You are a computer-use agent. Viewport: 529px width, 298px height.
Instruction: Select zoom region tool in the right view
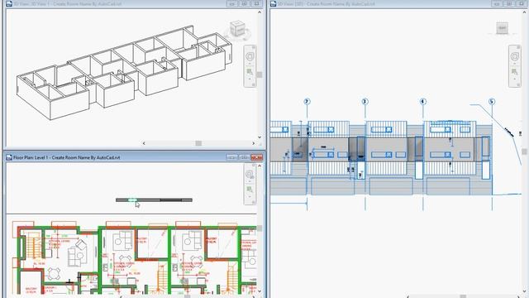(x=514, y=72)
